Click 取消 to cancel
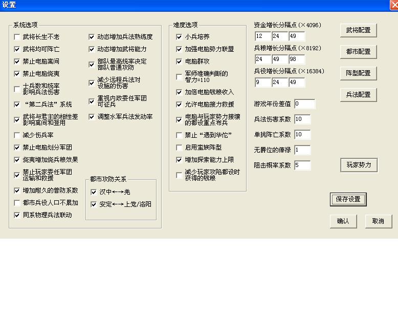This screenshot has height=315, width=398. pos(378,221)
